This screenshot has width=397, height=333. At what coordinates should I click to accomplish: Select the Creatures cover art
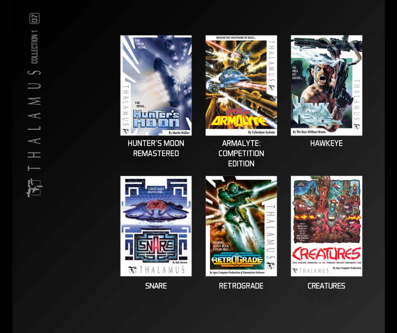click(326, 226)
